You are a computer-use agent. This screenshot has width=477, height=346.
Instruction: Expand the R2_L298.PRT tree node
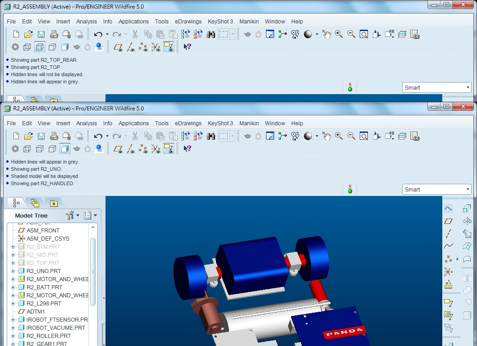[13, 304]
